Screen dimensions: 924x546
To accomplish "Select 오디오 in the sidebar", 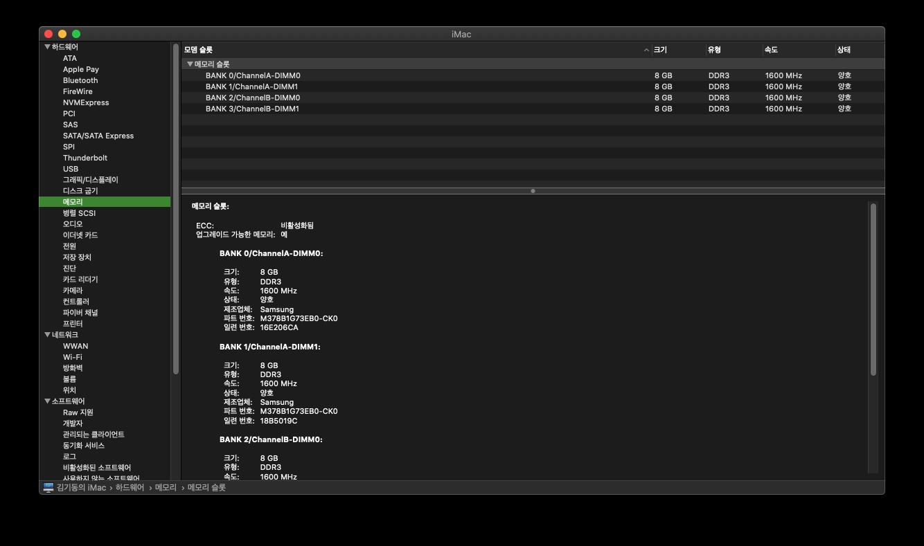I will tap(73, 224).
